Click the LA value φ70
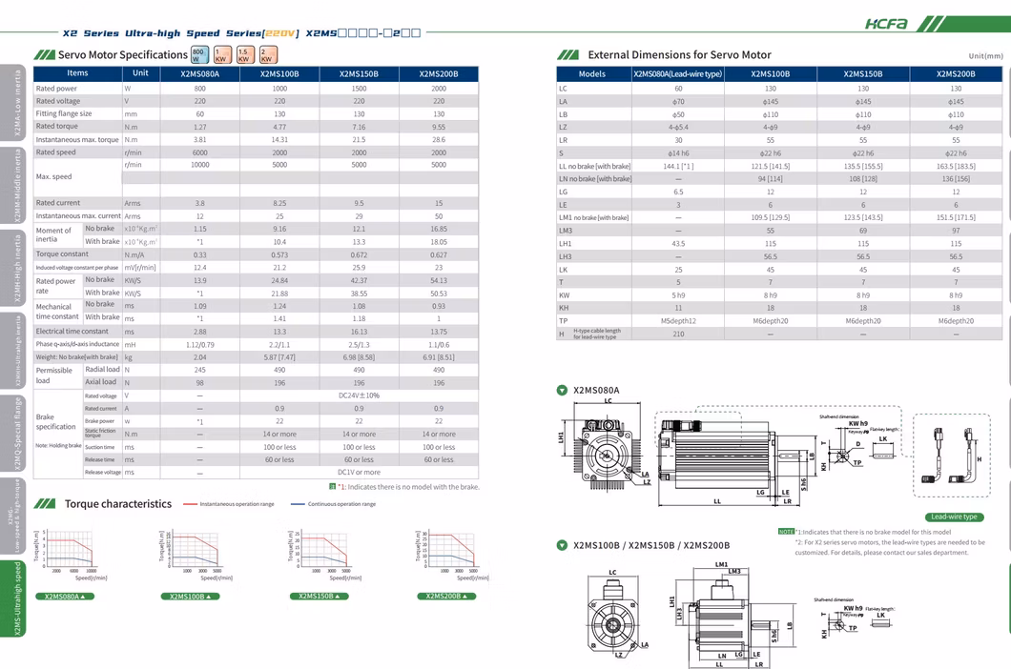 tap(678, 102)
